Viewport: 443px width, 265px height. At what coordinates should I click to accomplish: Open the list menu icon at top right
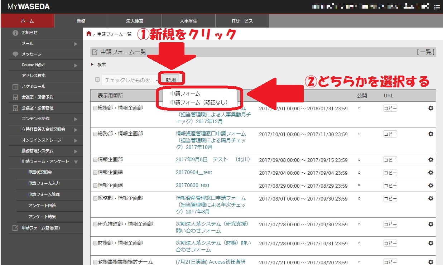(437, 7)
